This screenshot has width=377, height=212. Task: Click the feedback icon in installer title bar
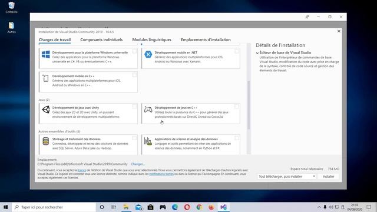click(x=307, y=17)
